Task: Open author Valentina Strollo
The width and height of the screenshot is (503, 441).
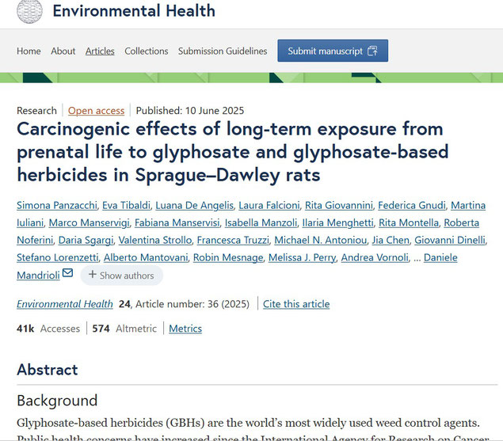Action: (155, 240)
